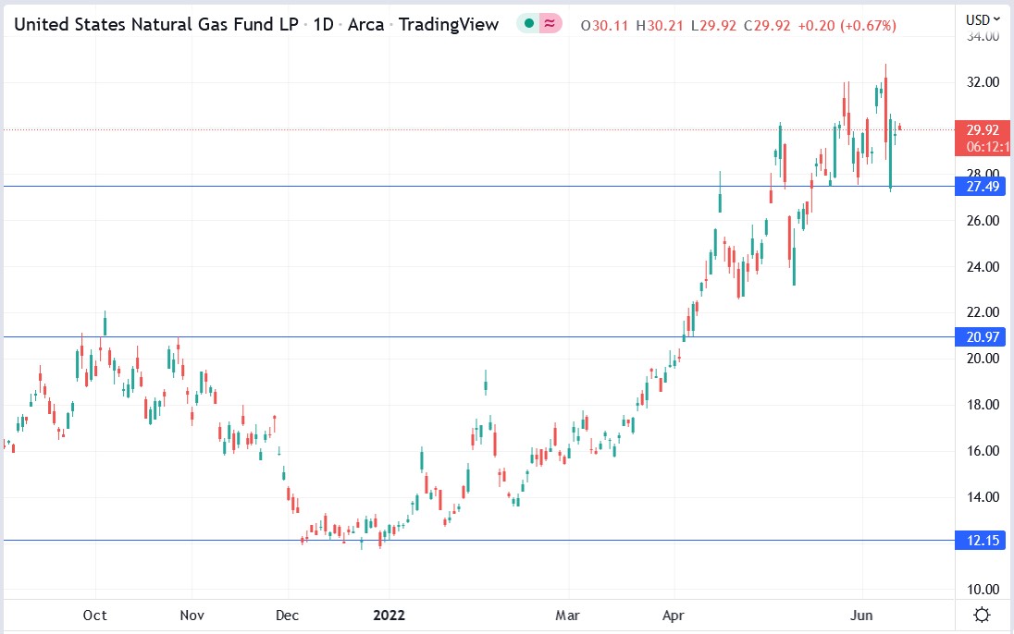Click the current price label 29.92
This screenshot has width=1014, height=634.
[x=983, y=130]
